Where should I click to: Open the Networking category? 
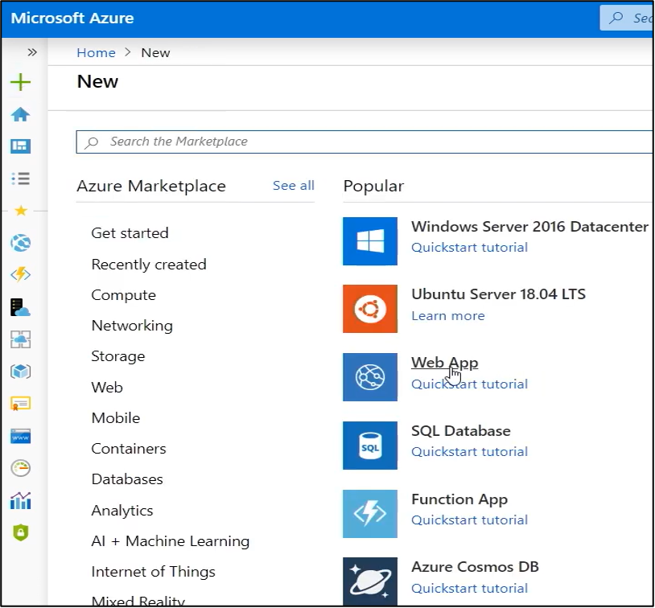[x=132, y=326]
